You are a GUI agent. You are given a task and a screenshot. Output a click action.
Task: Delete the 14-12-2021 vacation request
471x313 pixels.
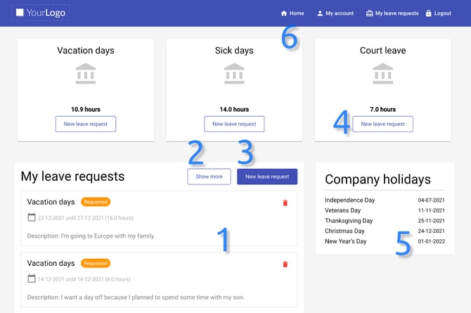(x=285, y=264)
